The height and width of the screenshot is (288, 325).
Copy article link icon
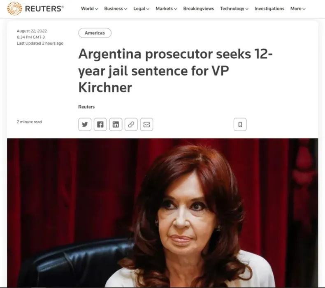click(131, 124)
